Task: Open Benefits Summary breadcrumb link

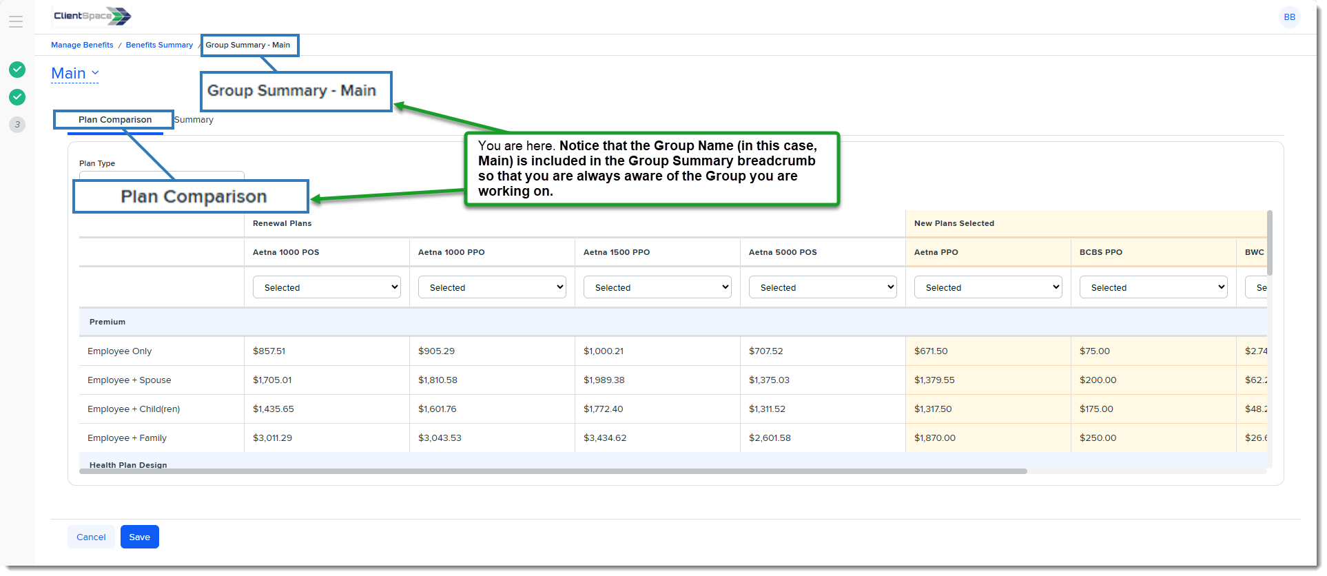Action: [x=159, y=45]
